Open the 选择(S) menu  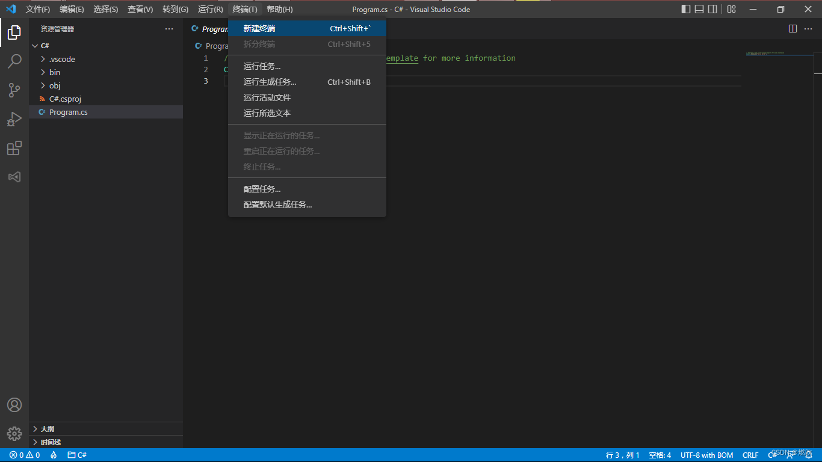pyautogui.click(x=106, y=9)
